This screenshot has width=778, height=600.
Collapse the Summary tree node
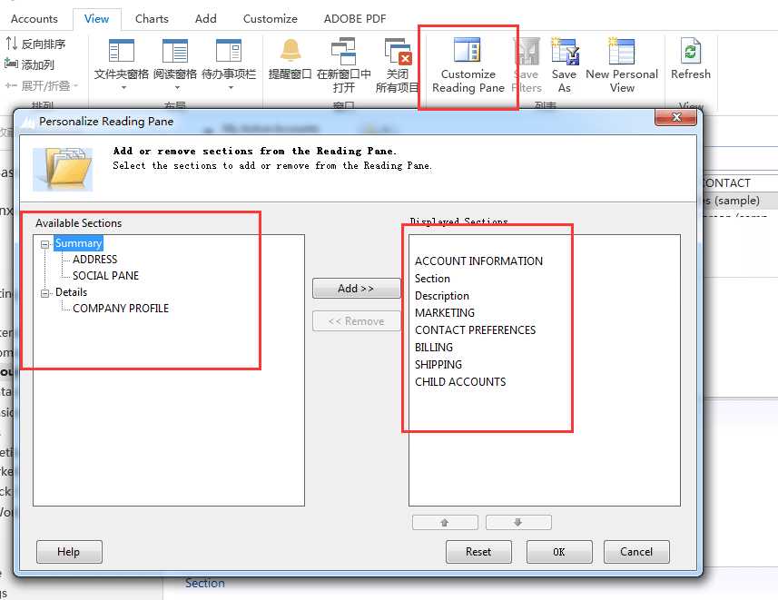coord(45,244)
